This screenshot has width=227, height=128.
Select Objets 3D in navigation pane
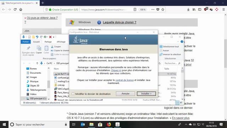point(33,86)
